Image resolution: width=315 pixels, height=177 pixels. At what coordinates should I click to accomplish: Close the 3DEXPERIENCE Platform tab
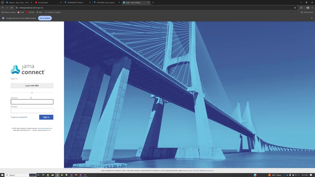pos(90,3)
